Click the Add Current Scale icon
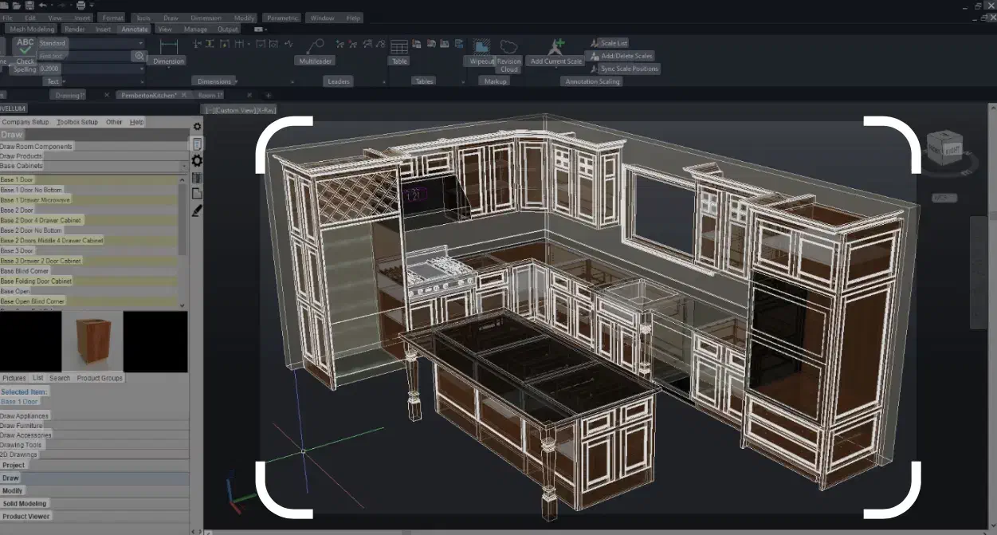Viewport: 997px width, 535px height. click(556, 47)
